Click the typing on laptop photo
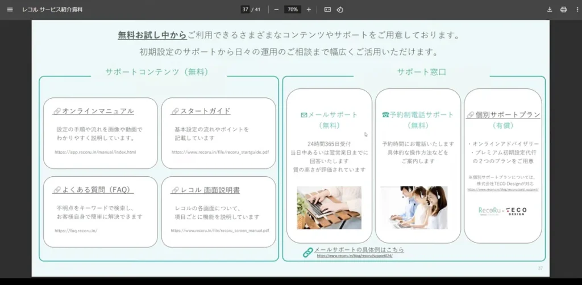The height and width of the screenshot is (285, 582). click(329, 207)
